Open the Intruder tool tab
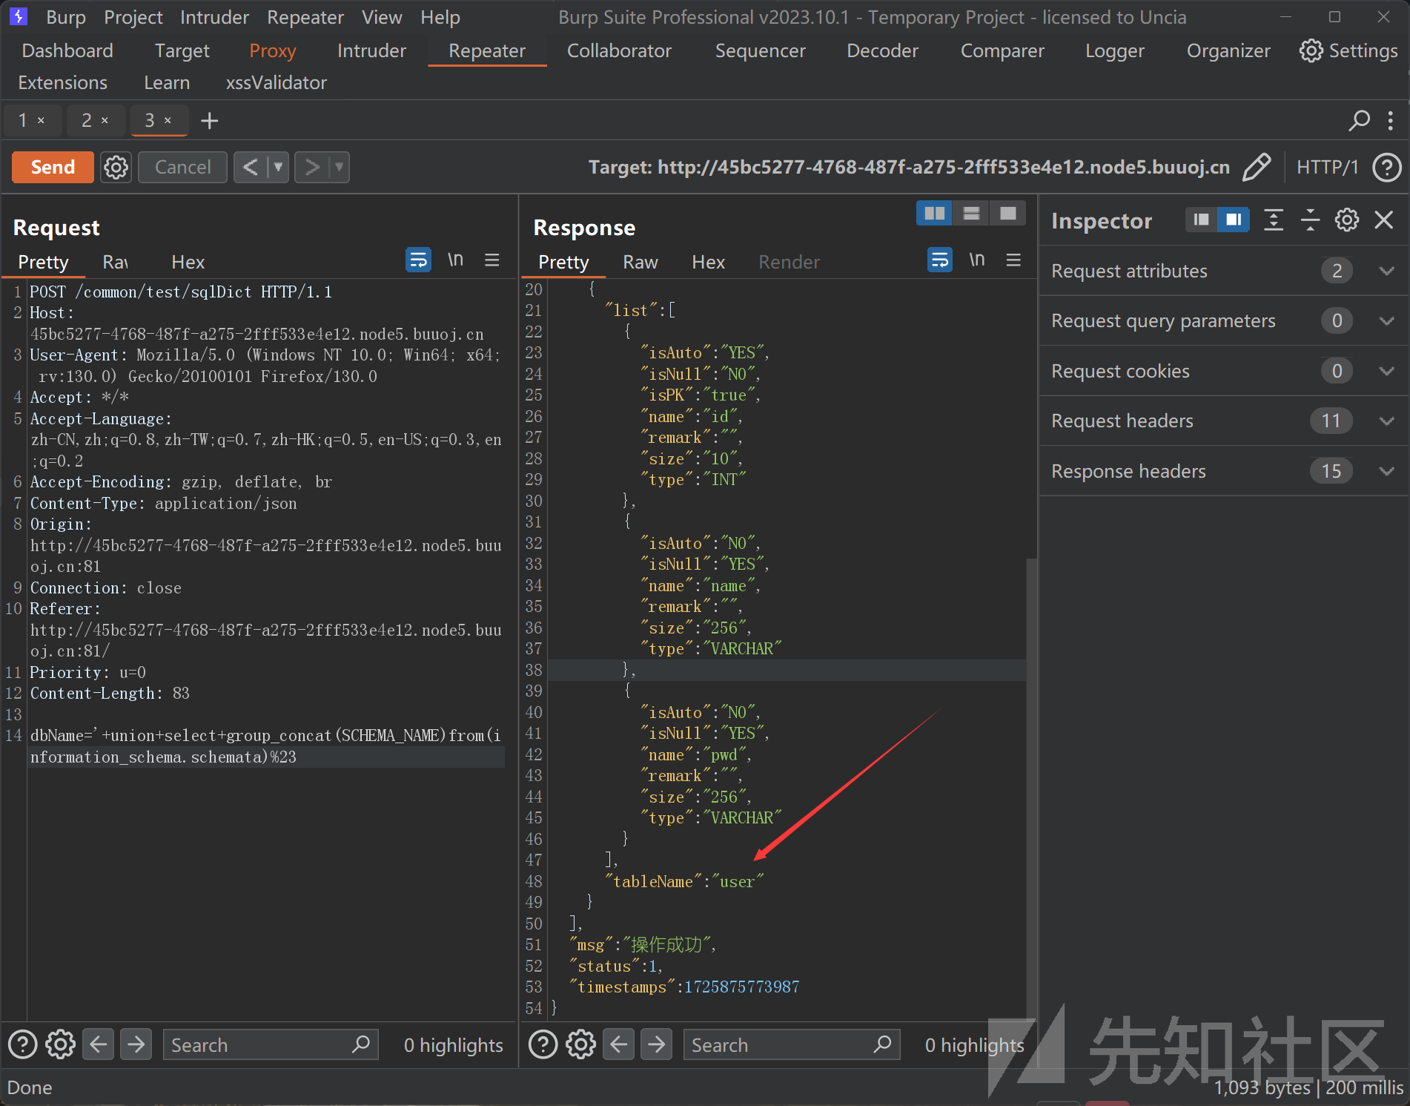 [x=371, y=50]
